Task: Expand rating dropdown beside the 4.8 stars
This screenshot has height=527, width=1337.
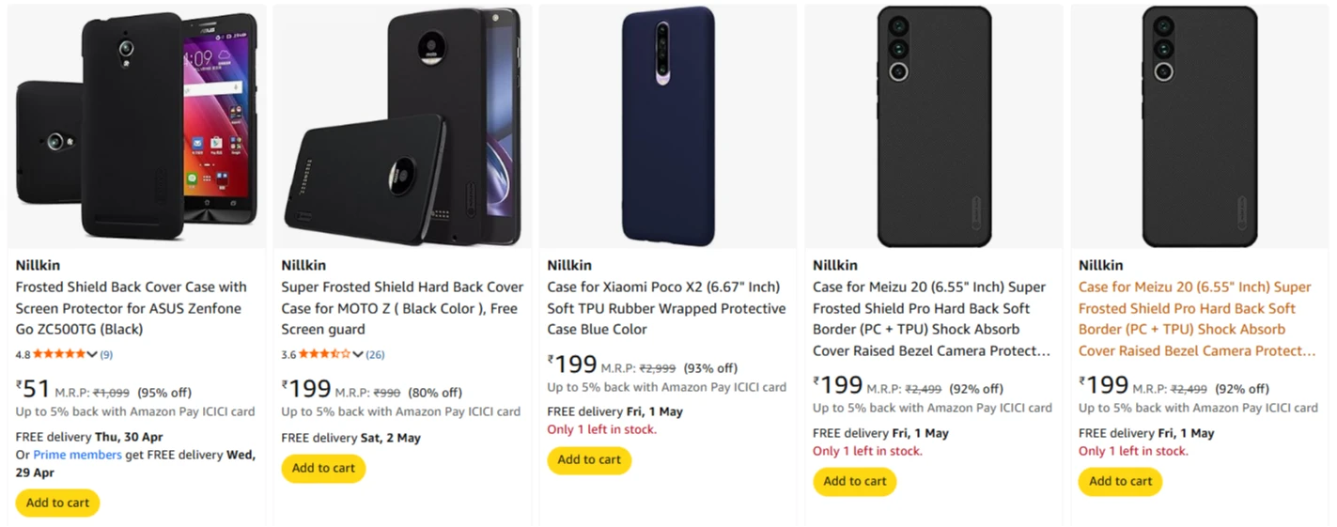Action: point(92,355)
